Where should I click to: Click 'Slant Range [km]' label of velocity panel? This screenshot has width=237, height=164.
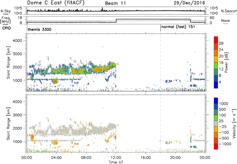click(x=8, y=124)
